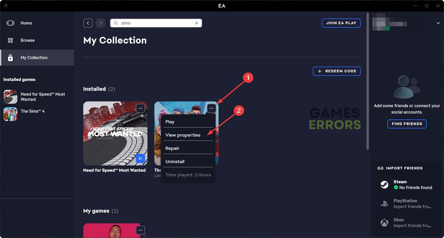The image size is (444, 238).
Task: Open the Sims 4 three-dot options menu
Action: pos(212,108)
